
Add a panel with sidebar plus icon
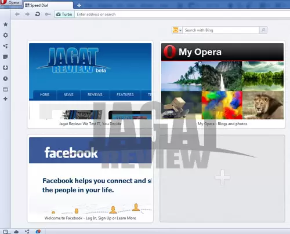click(5, 98)
